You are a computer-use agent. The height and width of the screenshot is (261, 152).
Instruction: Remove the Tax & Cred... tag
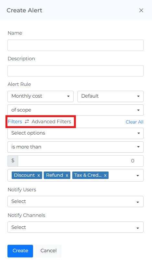click(x=105, y=175)
